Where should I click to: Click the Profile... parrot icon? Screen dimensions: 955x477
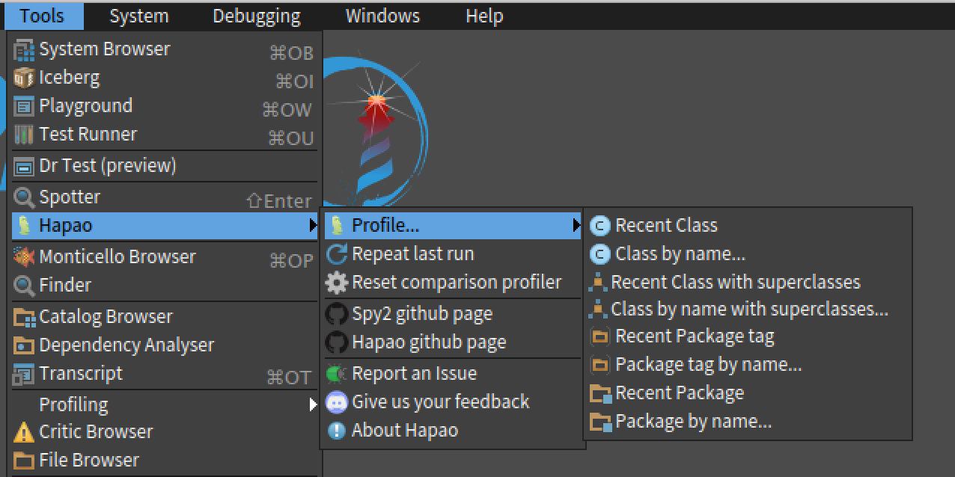[x=338, y=226]
